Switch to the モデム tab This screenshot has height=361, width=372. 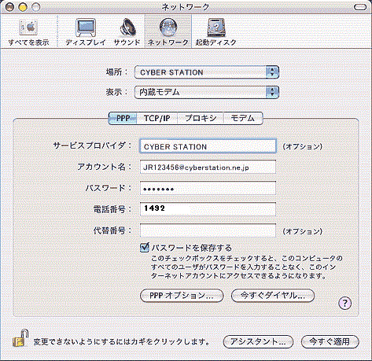tap(243, 118)
